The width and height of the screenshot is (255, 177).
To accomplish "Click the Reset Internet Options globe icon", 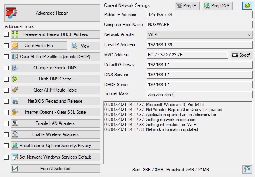I will 15,146.
